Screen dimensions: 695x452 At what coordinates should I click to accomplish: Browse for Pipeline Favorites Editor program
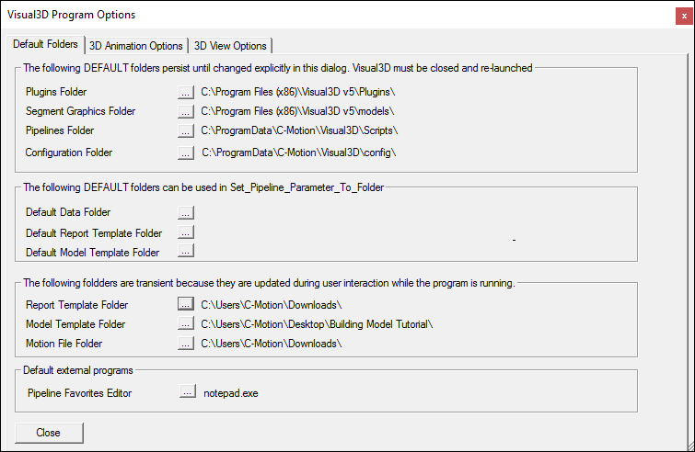[188, 391]
